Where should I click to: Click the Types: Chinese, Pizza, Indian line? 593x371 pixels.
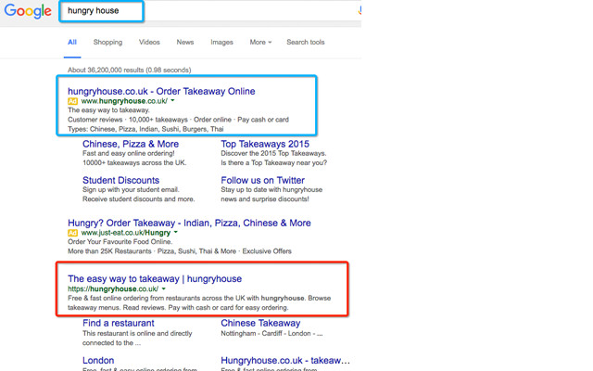point(145,129)
